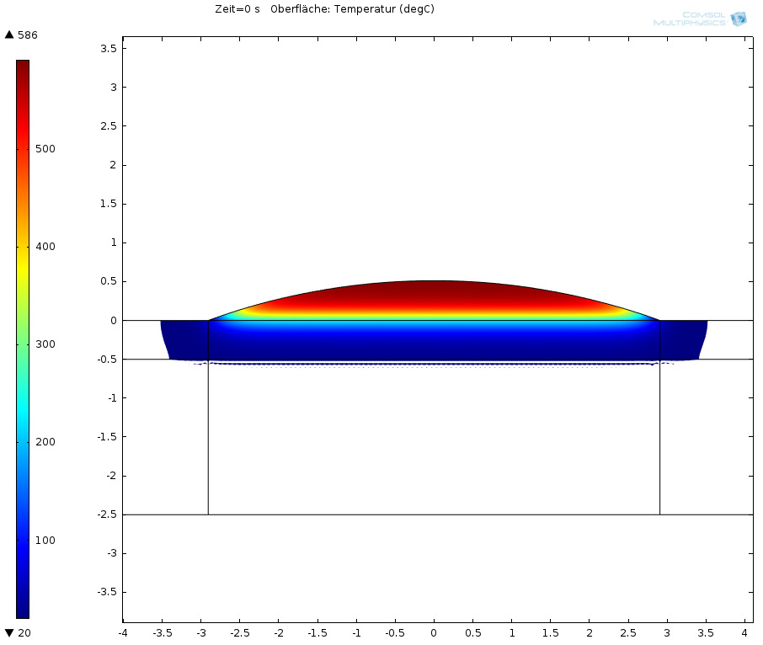
Task: Click the 4 tick label on the horizontal axis
Action: [x=744, y=632]
